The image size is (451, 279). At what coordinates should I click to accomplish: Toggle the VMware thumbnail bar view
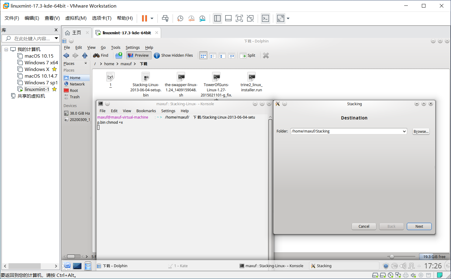[228, 18]
